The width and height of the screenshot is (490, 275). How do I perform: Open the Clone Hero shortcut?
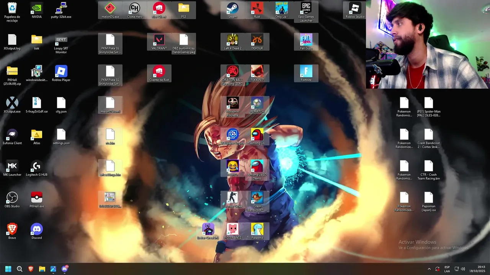[135, 10]
